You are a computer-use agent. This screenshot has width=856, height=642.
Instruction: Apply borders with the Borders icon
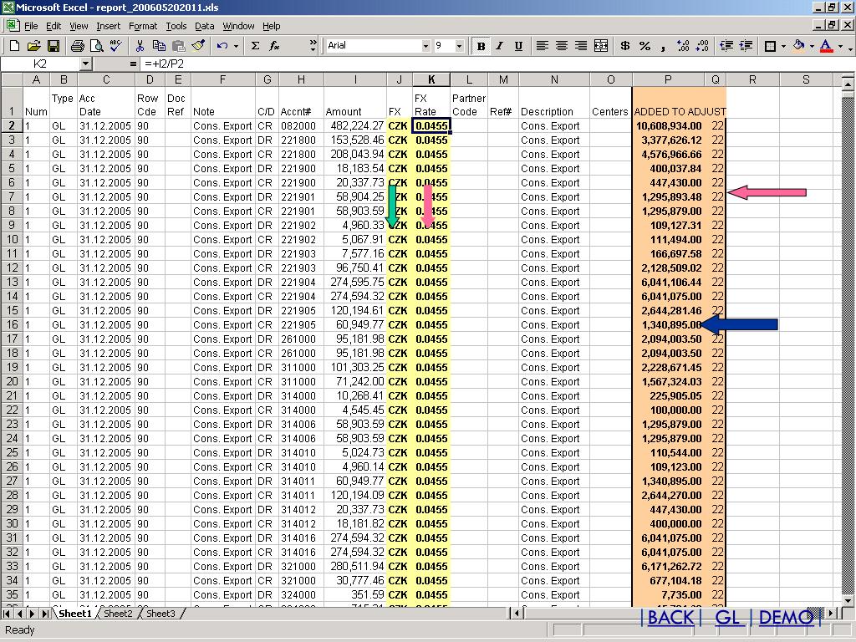tap(770, 46)
